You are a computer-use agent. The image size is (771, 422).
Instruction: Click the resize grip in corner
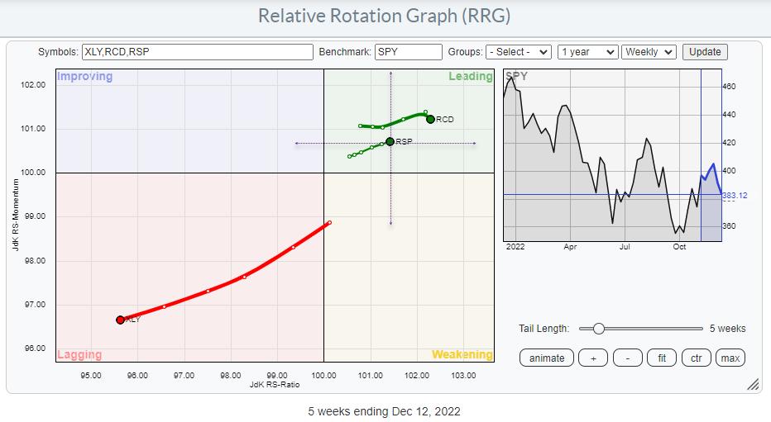752,384
